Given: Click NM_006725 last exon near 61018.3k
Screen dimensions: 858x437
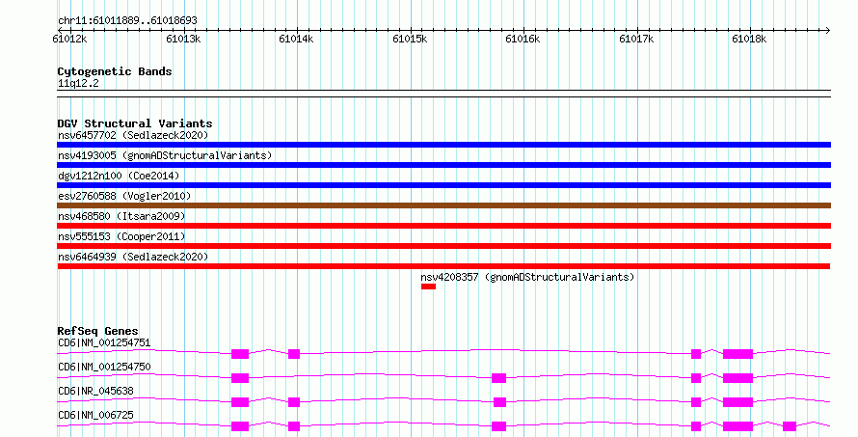Looking at the screenshot, I should click(789, 426).
